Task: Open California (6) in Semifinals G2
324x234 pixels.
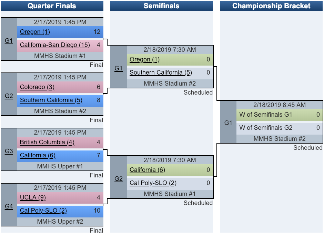Action: (x=147, y=170)
